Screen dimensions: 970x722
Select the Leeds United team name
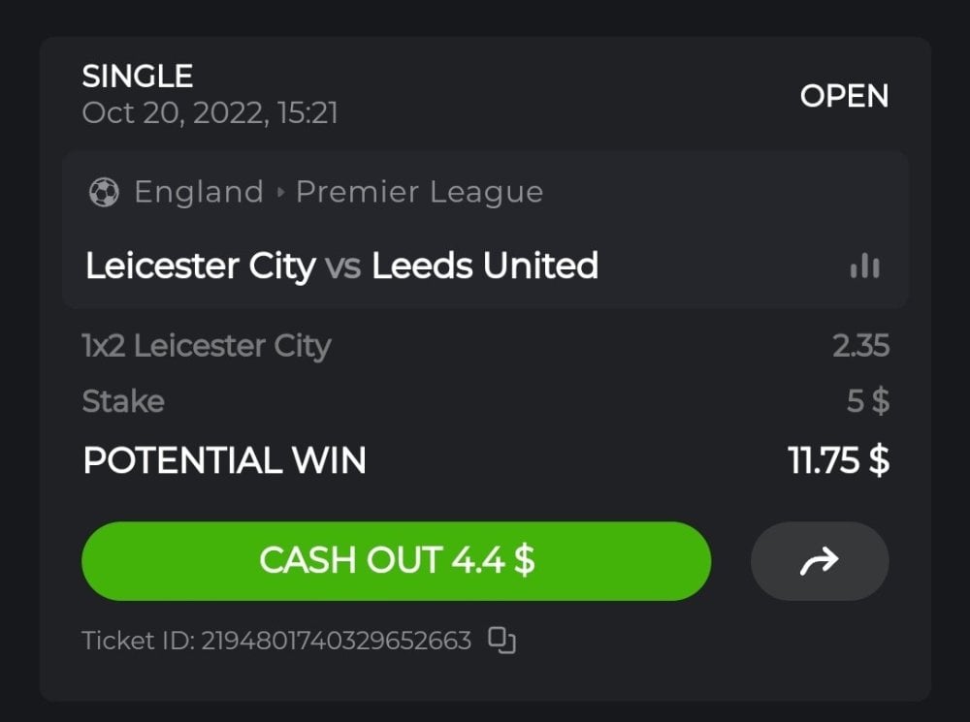point(485,266)
